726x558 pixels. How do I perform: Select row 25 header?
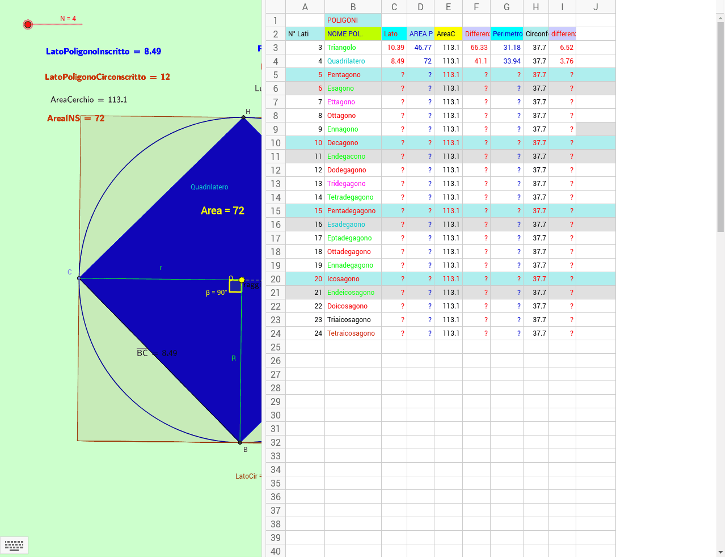[x=276, y=347]
